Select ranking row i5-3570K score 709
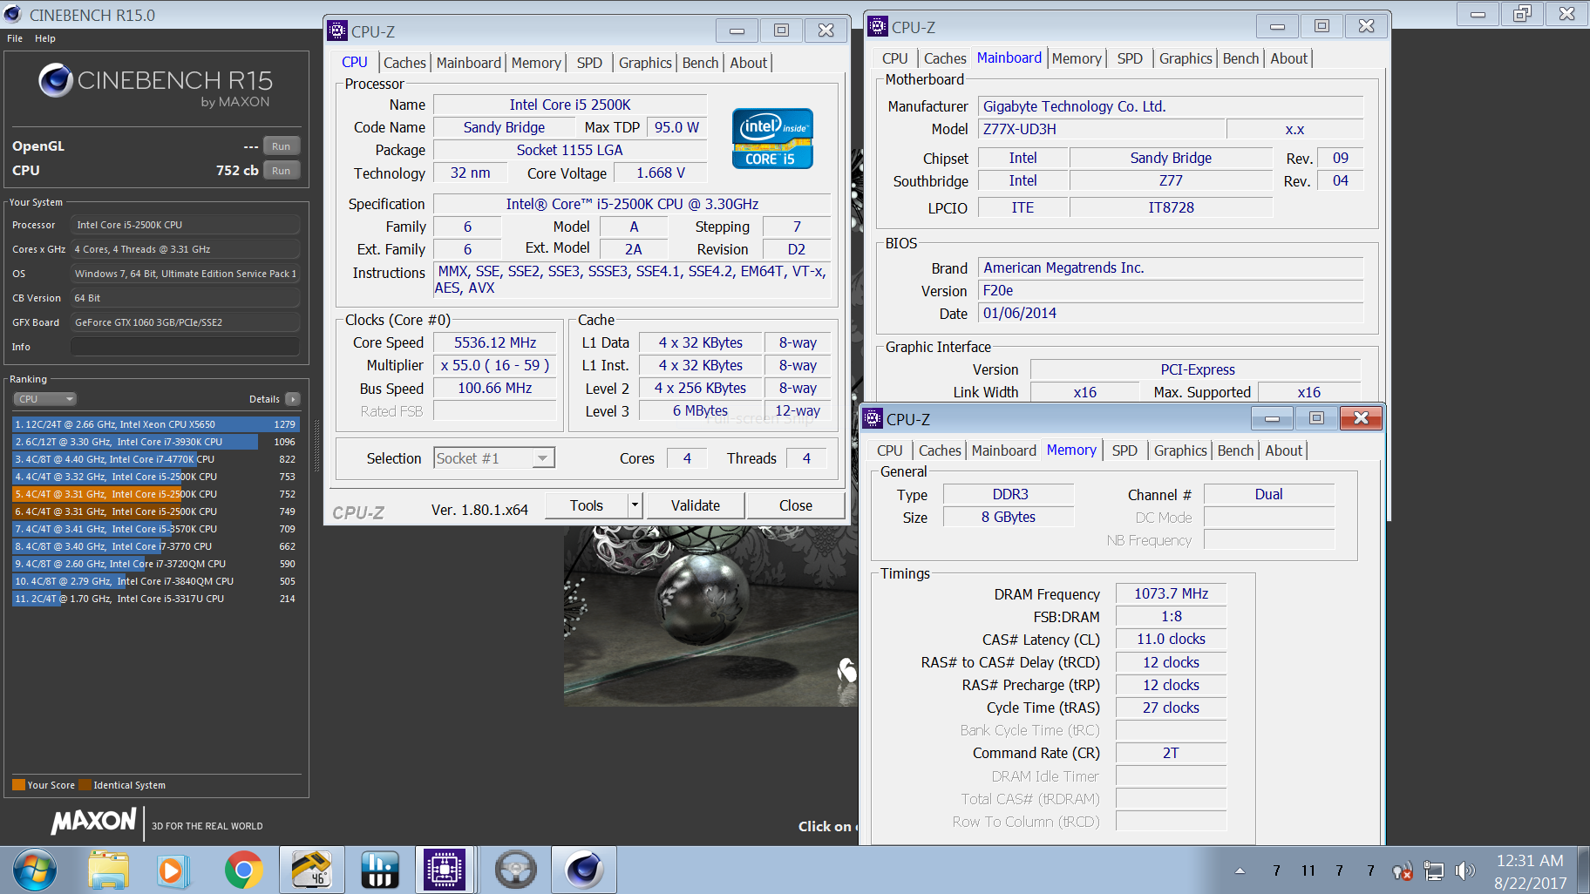The image size is (1590, 894). click(x=156, y=529)
